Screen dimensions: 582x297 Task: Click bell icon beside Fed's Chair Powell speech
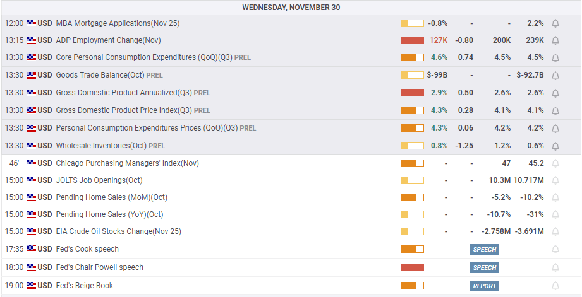coord(555,267)
